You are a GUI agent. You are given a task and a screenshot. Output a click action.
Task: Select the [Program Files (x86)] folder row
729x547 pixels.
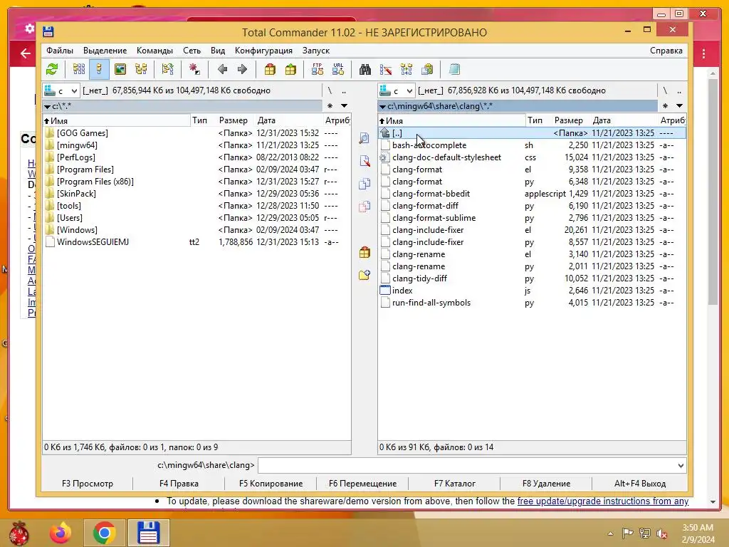coord(196,182)
